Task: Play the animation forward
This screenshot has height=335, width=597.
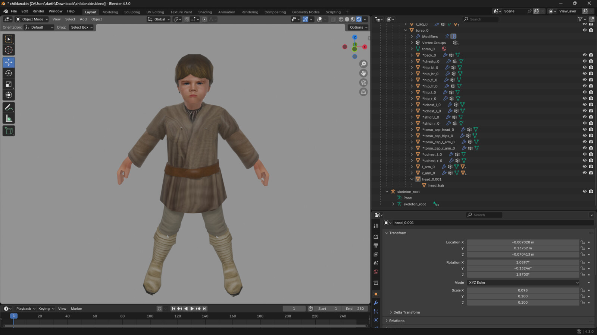Action: [x=192, y=309]
